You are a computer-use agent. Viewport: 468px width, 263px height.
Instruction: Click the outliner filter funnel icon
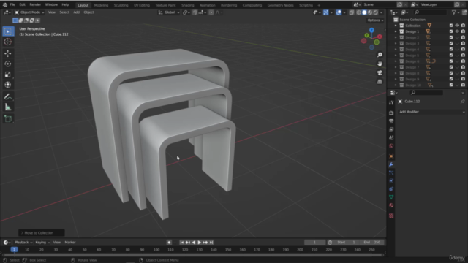[x=454, y=12]
